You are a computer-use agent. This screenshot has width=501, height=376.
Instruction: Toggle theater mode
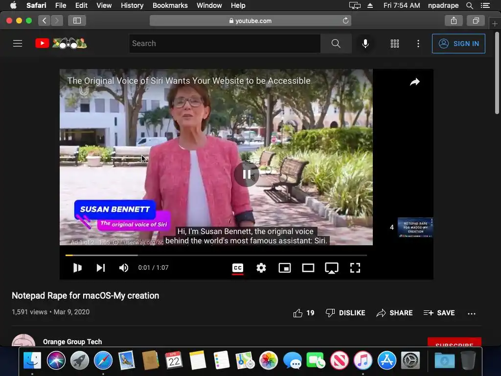(308, 268)
